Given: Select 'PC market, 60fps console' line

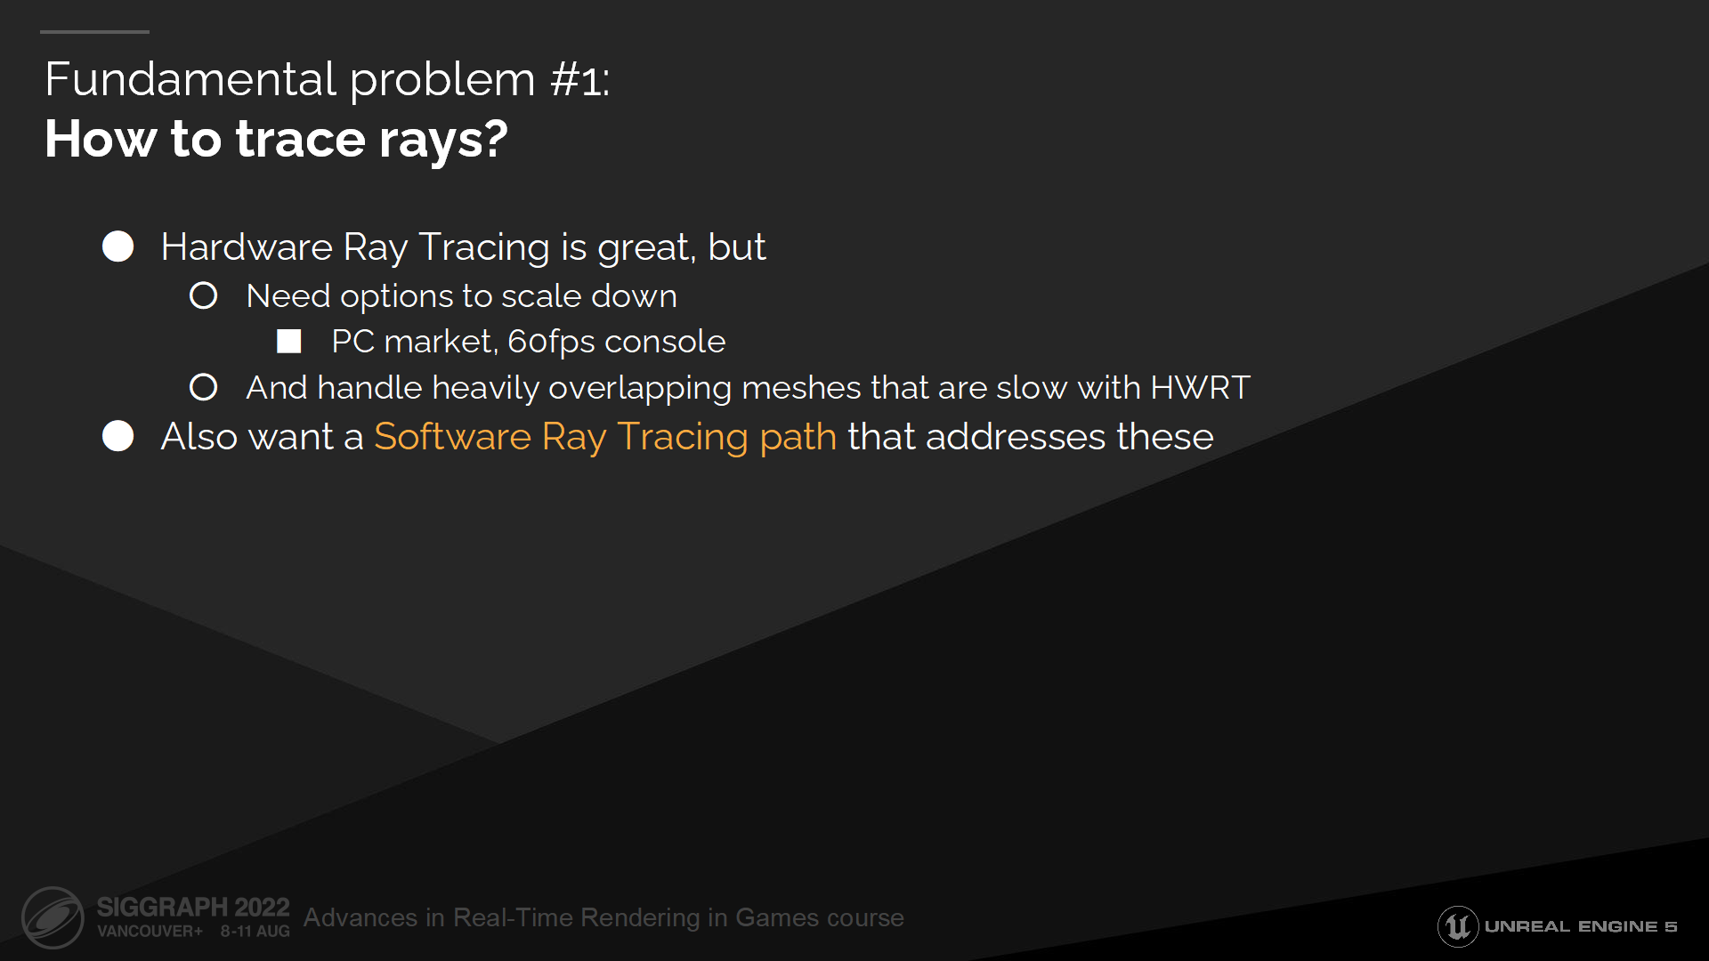Looking at the screenshot, I should pos(529,342).
